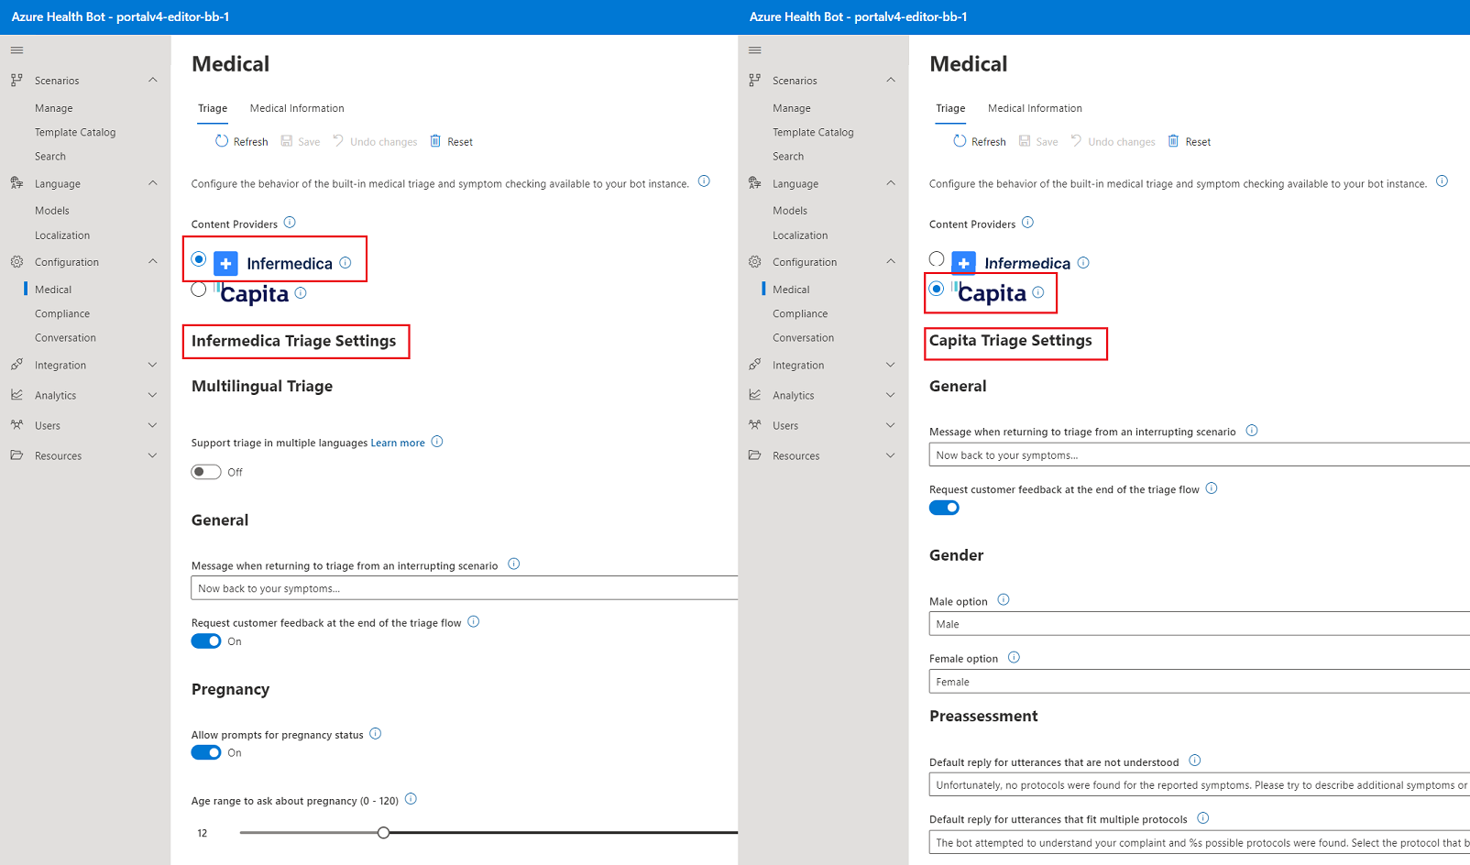Select Infermedica radio button in right panel
The width and height of the screenshot is (1470, 865).
[937, 259]
